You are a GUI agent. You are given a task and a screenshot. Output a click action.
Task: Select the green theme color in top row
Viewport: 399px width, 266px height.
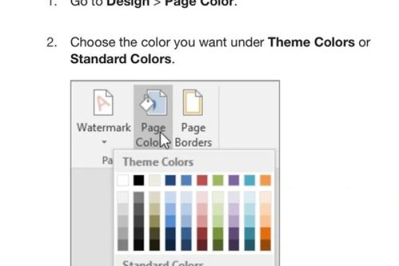(x=218, y=180)
